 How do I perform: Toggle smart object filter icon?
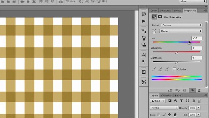tap(193, 101)
